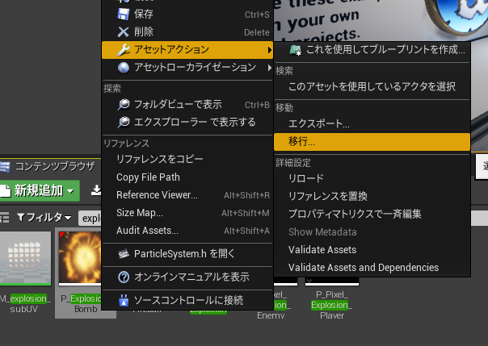Expand the アセットローカライゼーション submenu arrow
The height and width of the screenshot is (346, 488).
[269, 68]
